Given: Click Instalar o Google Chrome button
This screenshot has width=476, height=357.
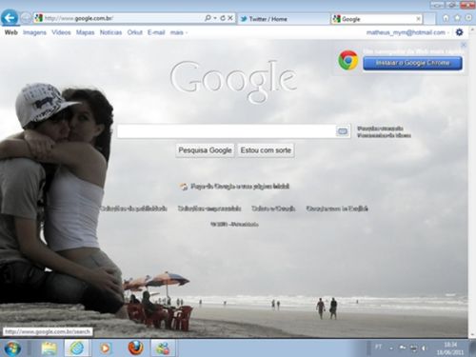Looking at the screenshot, I should [412, 63].
